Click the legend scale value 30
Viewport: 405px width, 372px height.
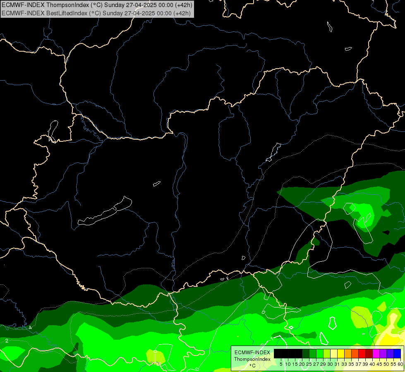pos(331,364)
